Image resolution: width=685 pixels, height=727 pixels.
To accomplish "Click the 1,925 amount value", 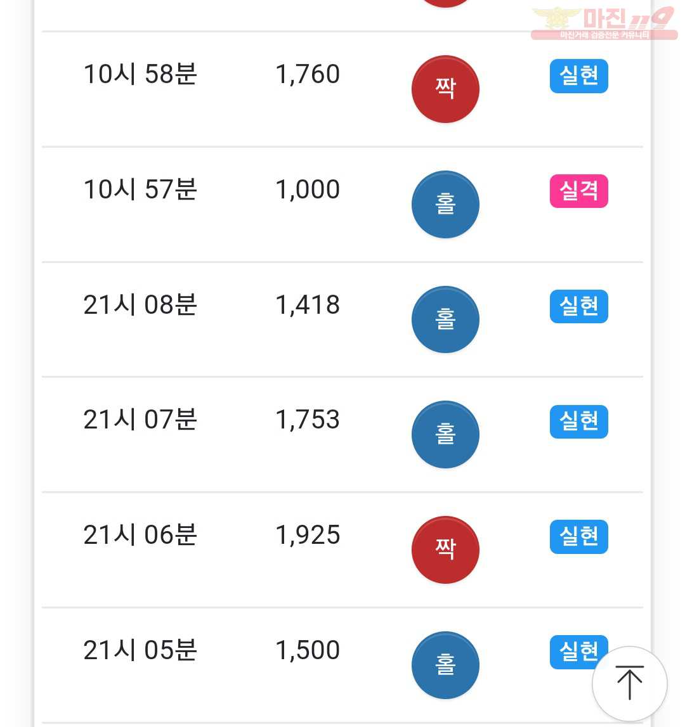I will point(308,534).
